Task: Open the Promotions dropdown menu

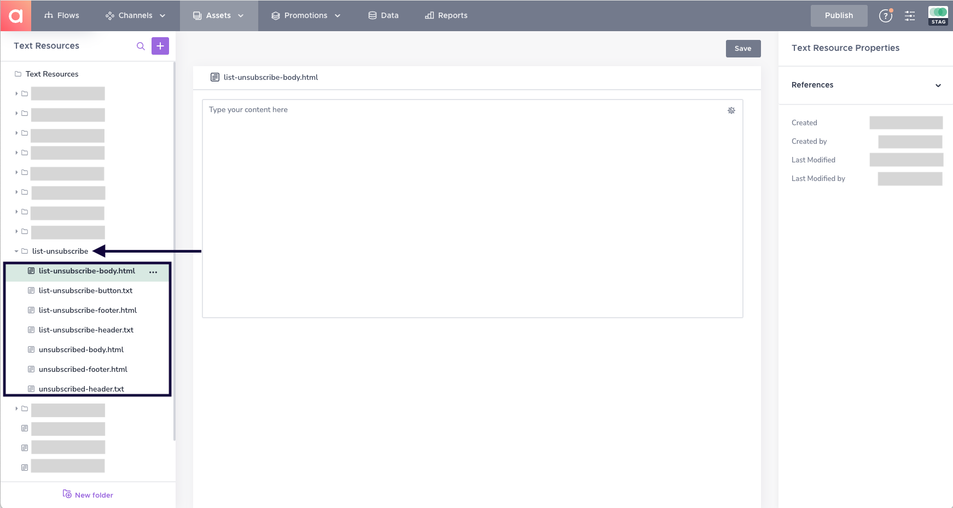Action: (x=306, y=15)
